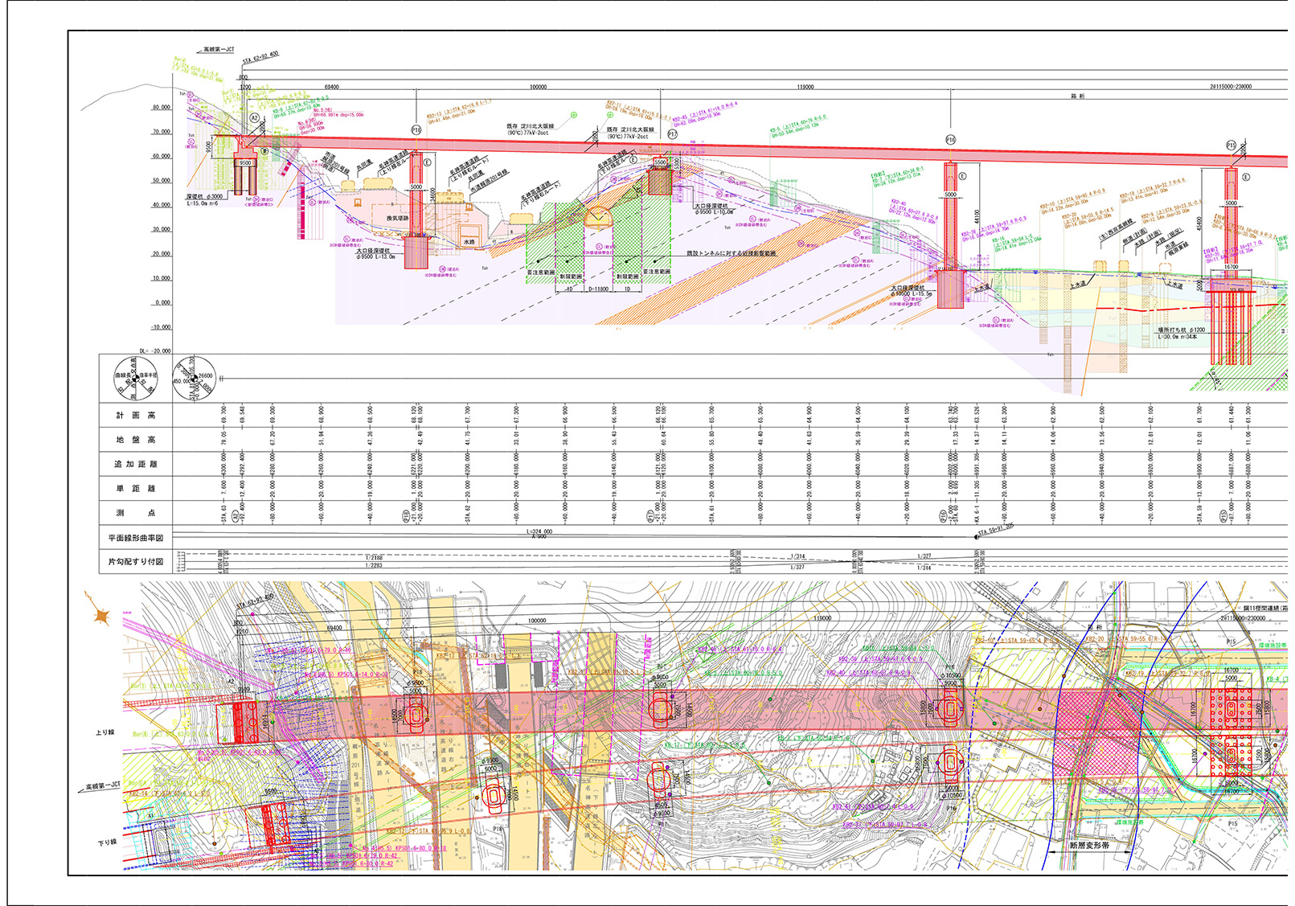Click the 高槻第一JCT label at top
The height and width of the screenshot is (906, 1295).
218,50
